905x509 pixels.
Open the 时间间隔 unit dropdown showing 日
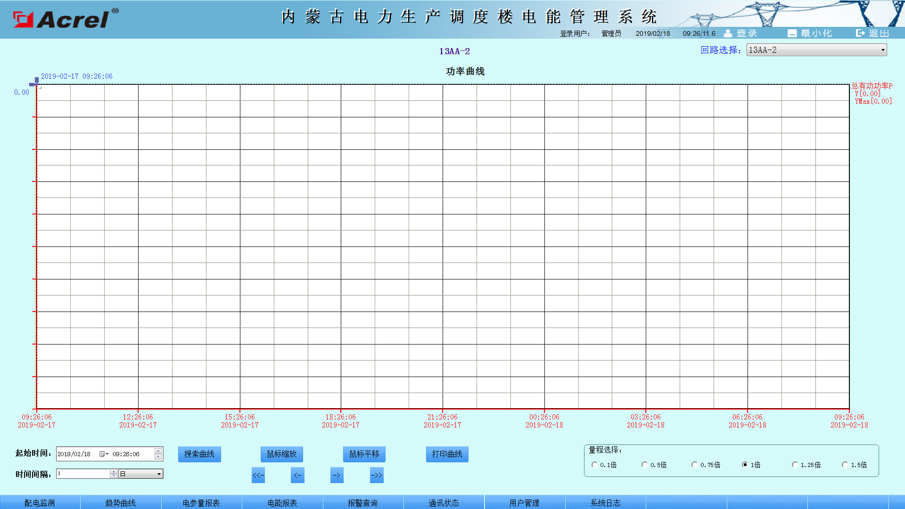click(x=140, y=474)
